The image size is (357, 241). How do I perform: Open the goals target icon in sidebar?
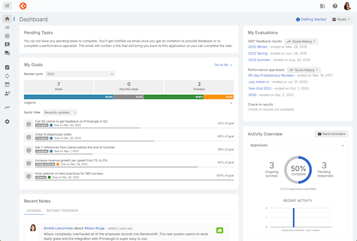pyautogui.click(x=7, y=36)
